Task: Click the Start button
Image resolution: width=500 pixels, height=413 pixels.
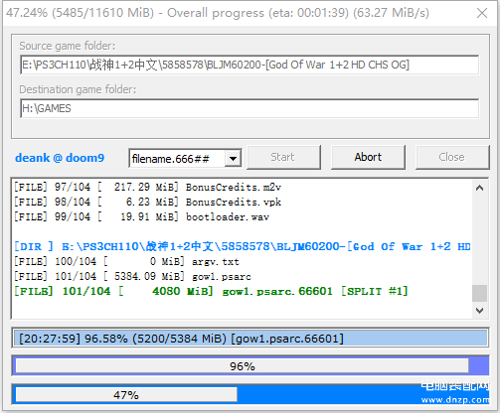Action: (283, 157)
